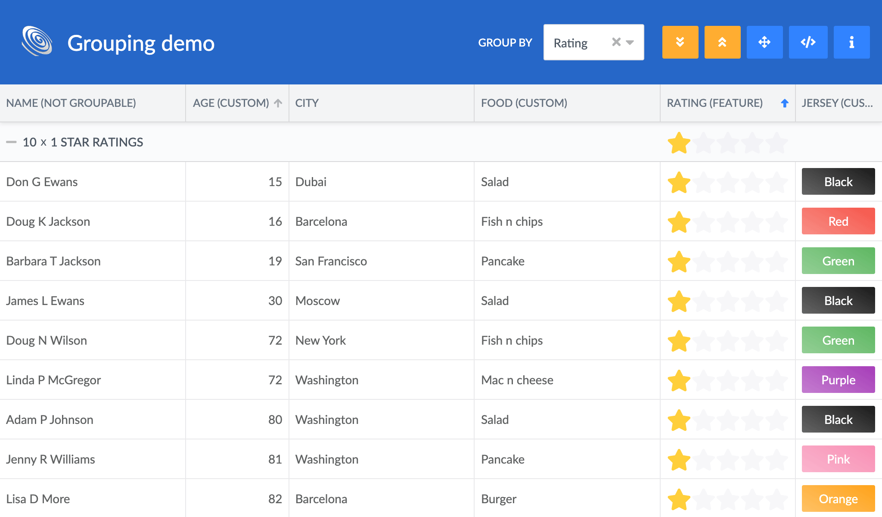Expand all groups with the double-down chevron button

coord(680,42)
